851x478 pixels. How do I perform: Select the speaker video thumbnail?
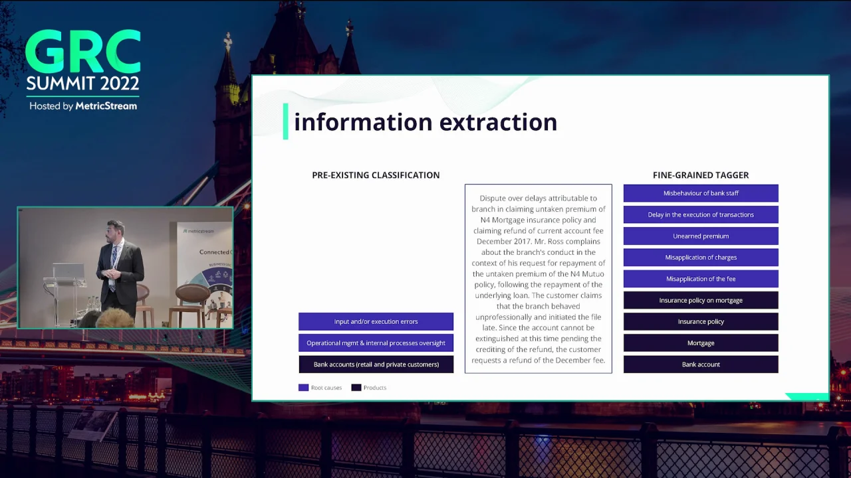(x=125, y=268)
